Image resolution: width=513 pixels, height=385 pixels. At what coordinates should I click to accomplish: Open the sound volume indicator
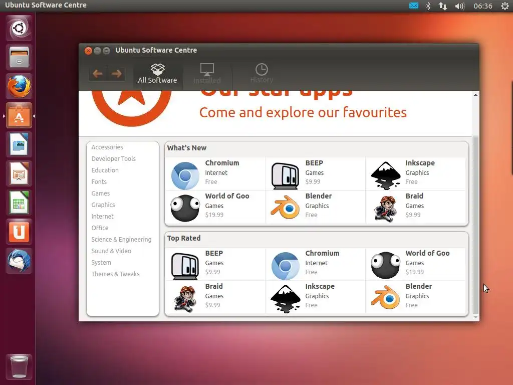point(460,6)
